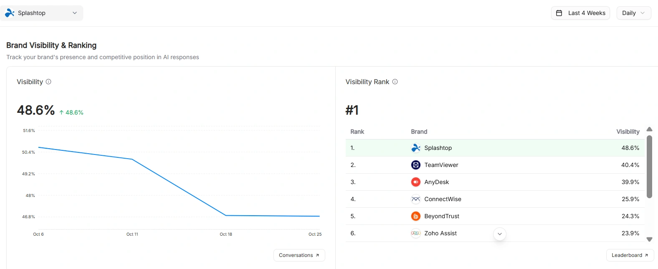
Task: Select the Zoho Assist brand name
Action: point(440,233)
